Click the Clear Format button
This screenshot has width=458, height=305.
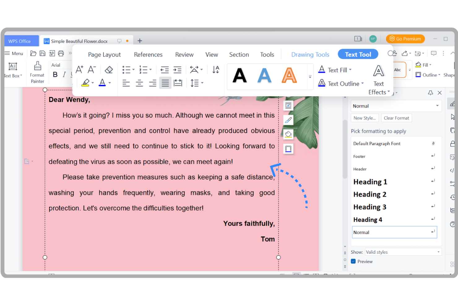pyautogui.click(x=396, y=118)
